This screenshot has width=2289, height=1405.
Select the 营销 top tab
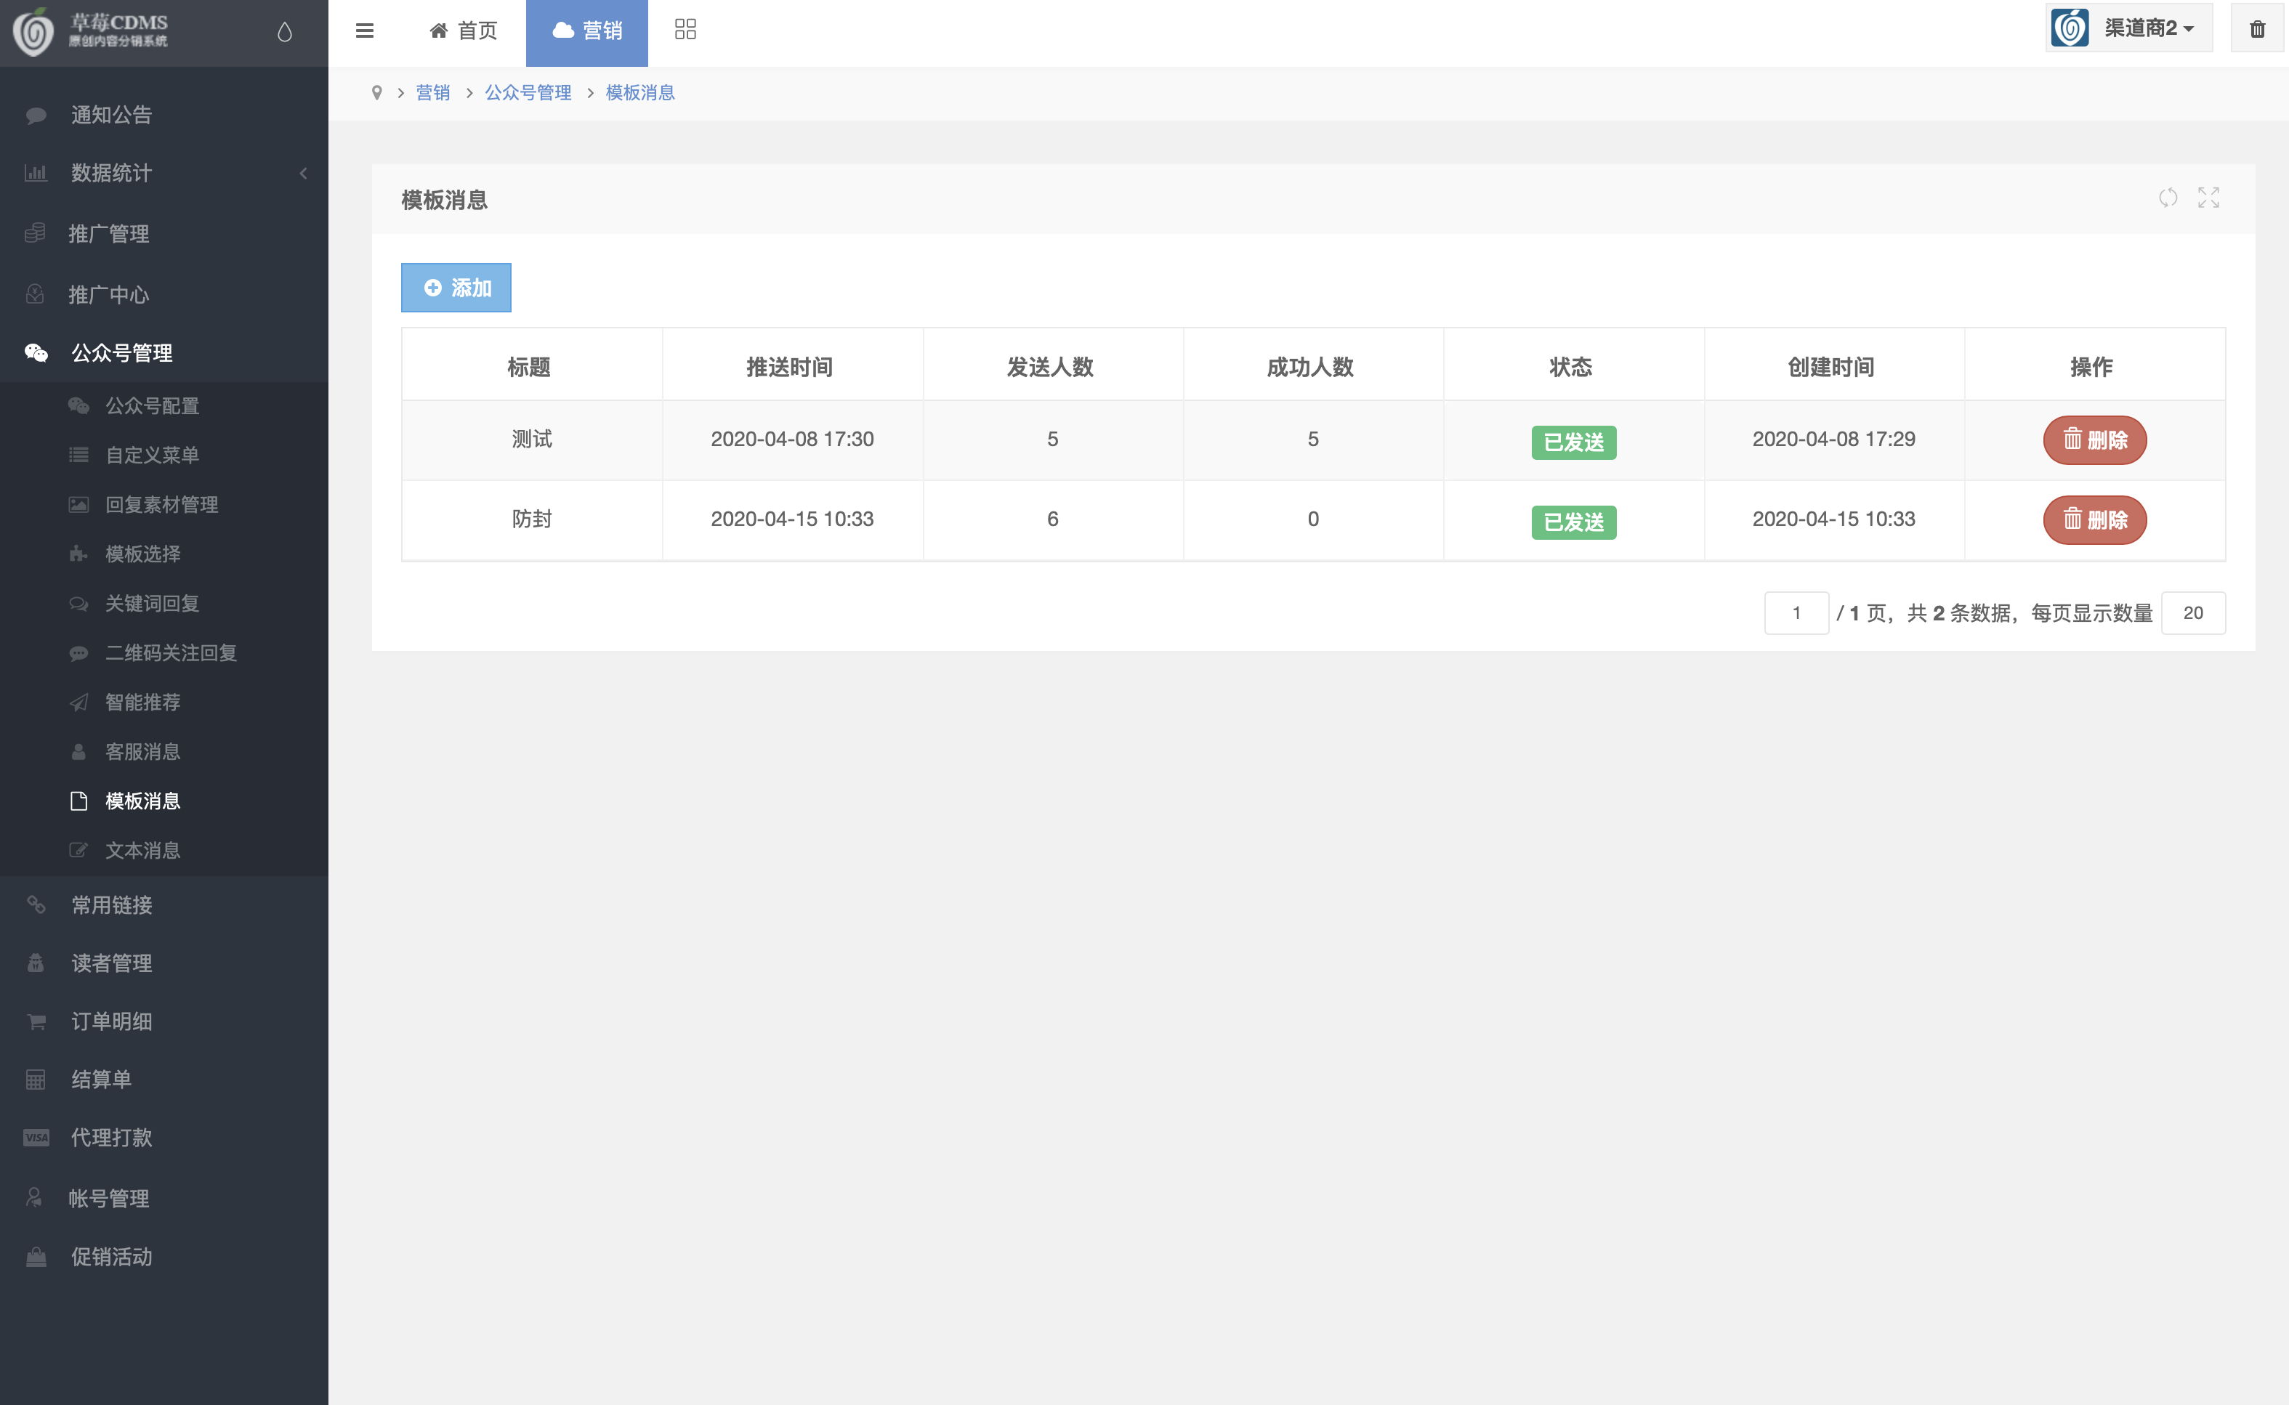tap(587, 31)
